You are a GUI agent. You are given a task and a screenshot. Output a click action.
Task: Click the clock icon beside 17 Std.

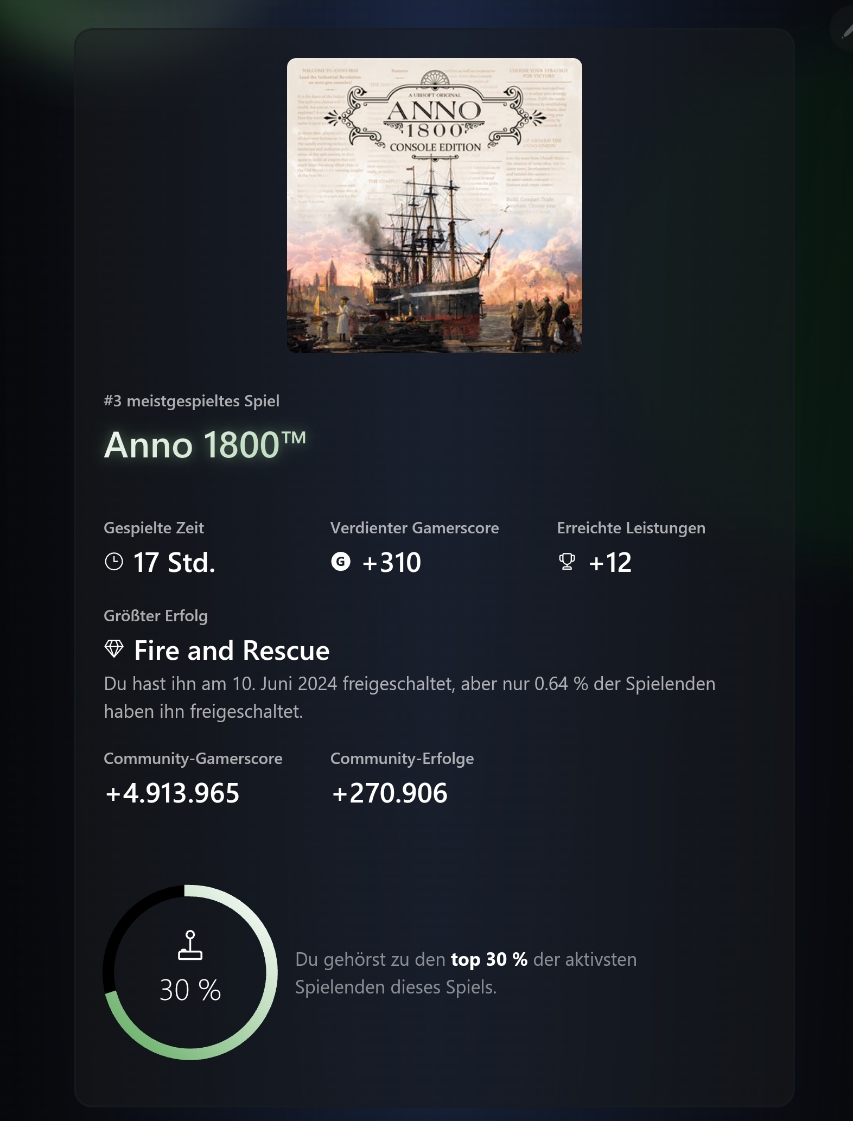click(113, 562)
